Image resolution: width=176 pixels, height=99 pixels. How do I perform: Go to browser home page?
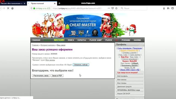(12, 8)
